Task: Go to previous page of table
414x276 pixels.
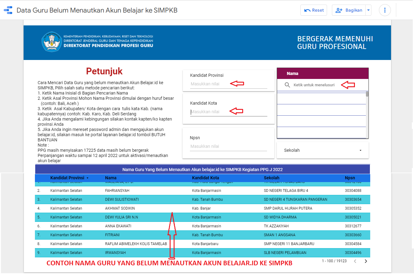Action: tap(355, 261)
